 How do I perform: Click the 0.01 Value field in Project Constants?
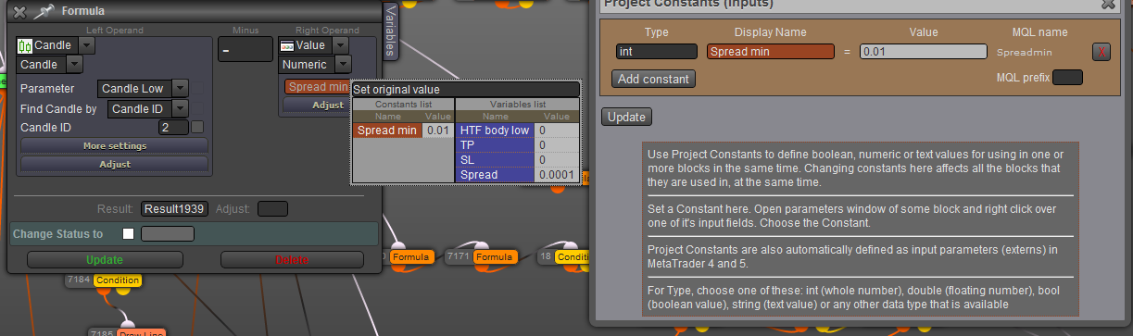[x=923, y=52]
